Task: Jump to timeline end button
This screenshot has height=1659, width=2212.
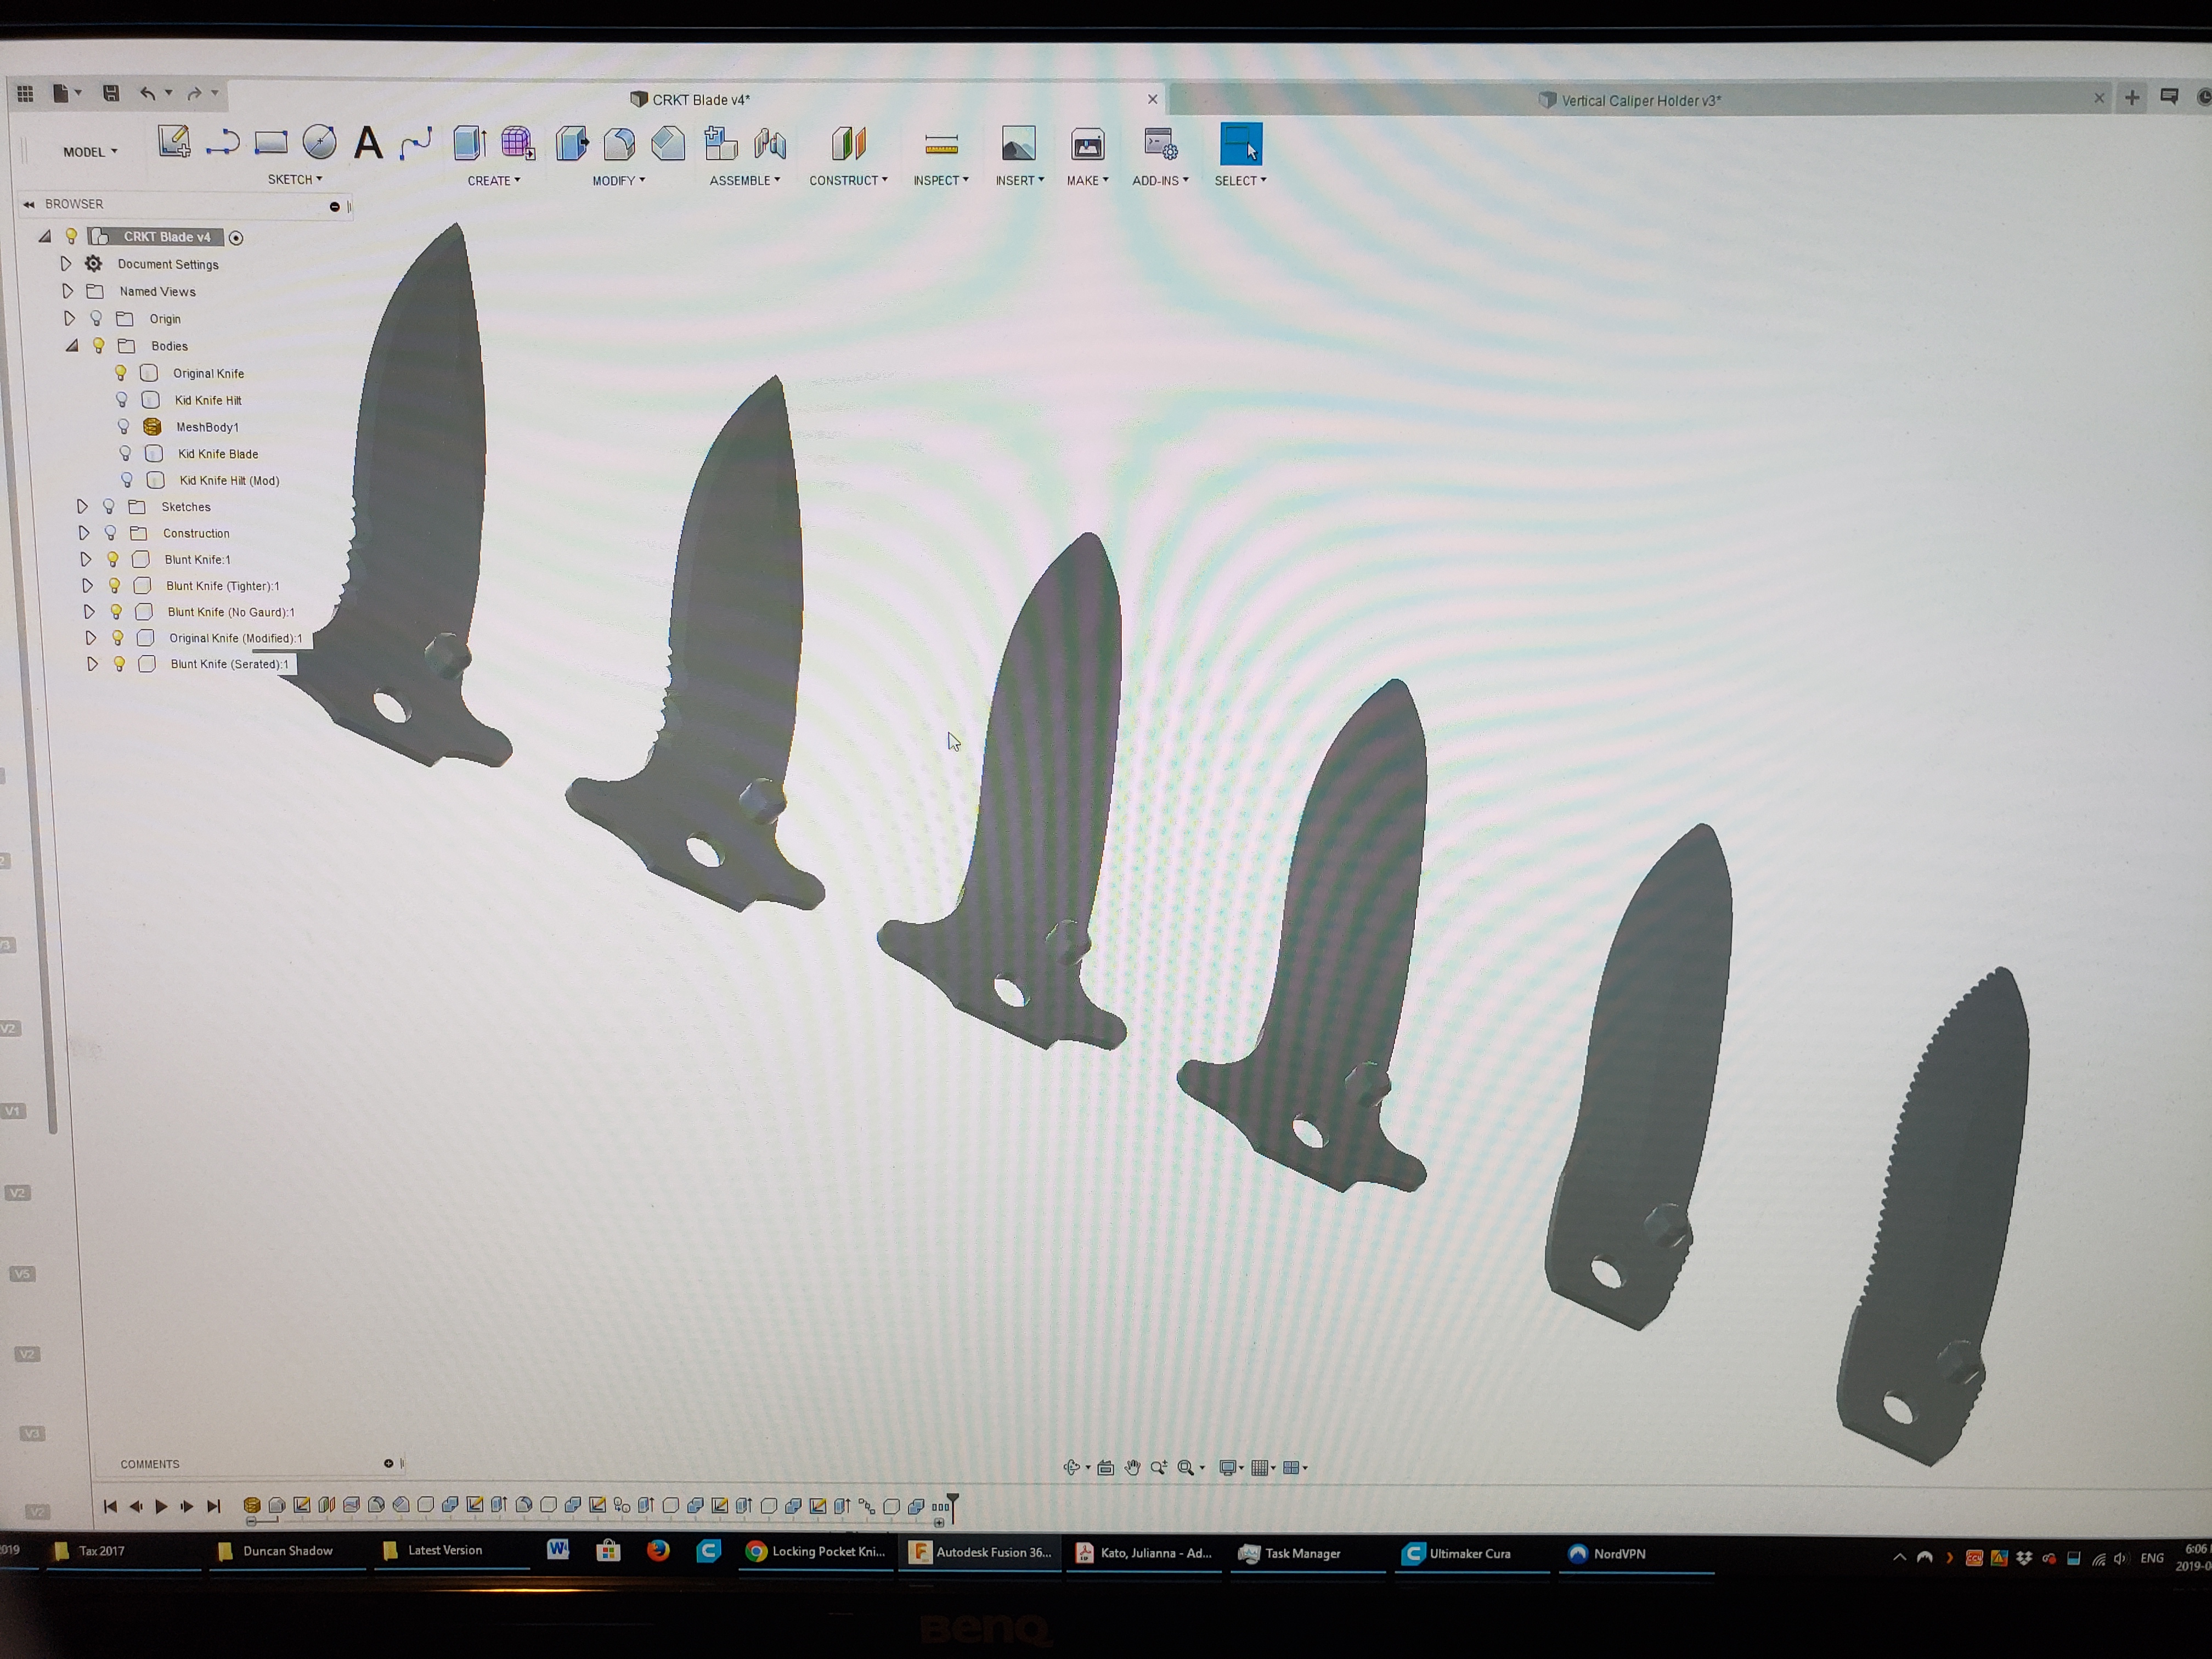Action: pos(213,1506)
